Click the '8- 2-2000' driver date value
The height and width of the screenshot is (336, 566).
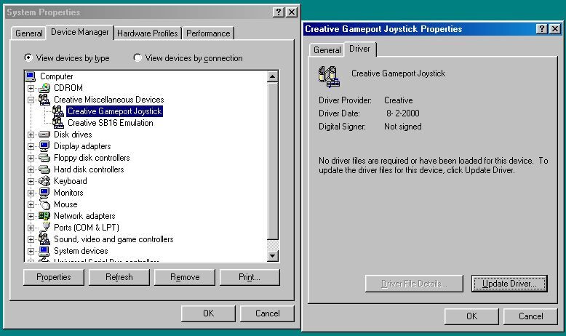pos(403,113)
